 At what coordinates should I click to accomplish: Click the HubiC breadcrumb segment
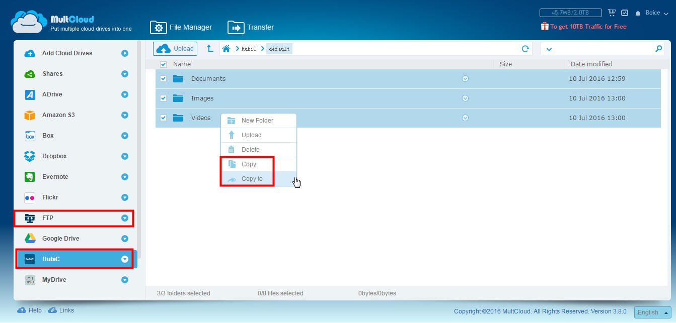coord(249,49)
